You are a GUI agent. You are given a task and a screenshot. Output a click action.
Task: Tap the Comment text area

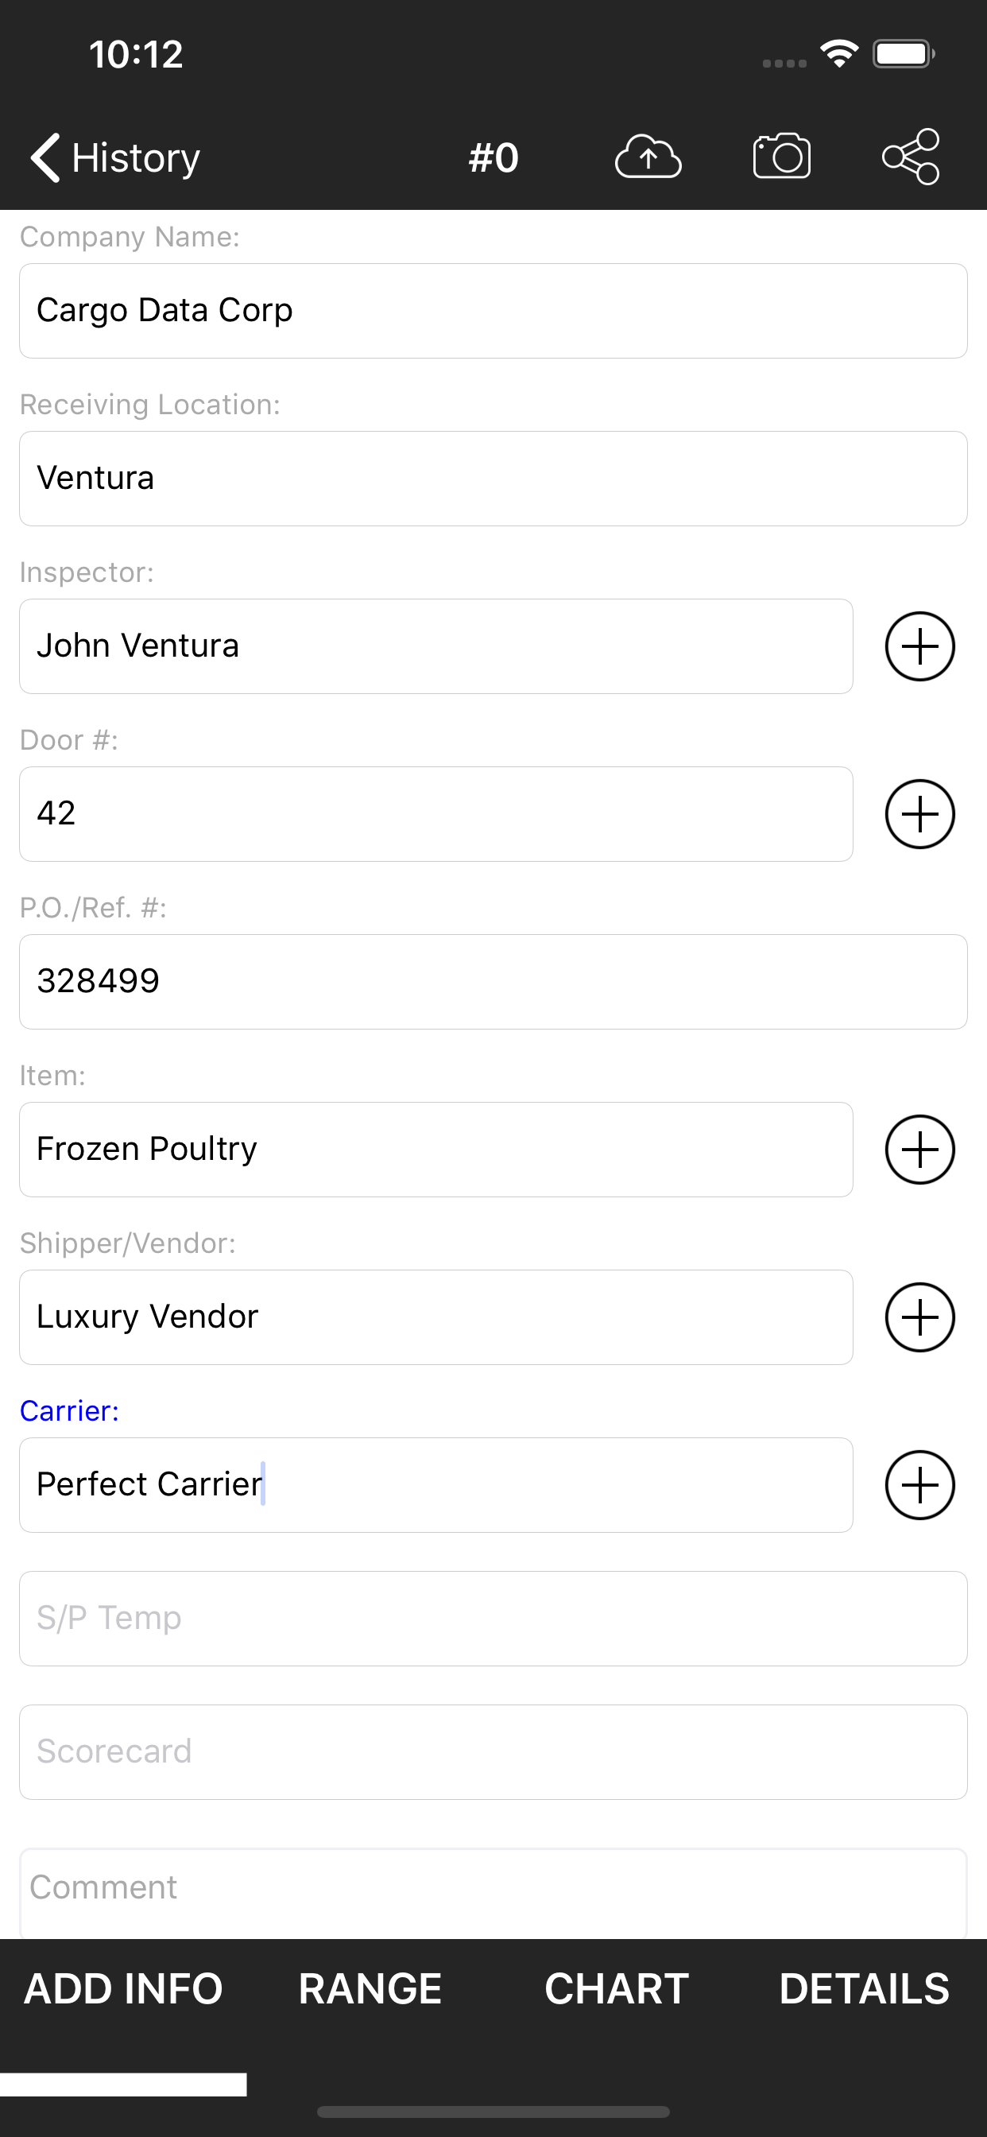click(x=493, y=1893)
